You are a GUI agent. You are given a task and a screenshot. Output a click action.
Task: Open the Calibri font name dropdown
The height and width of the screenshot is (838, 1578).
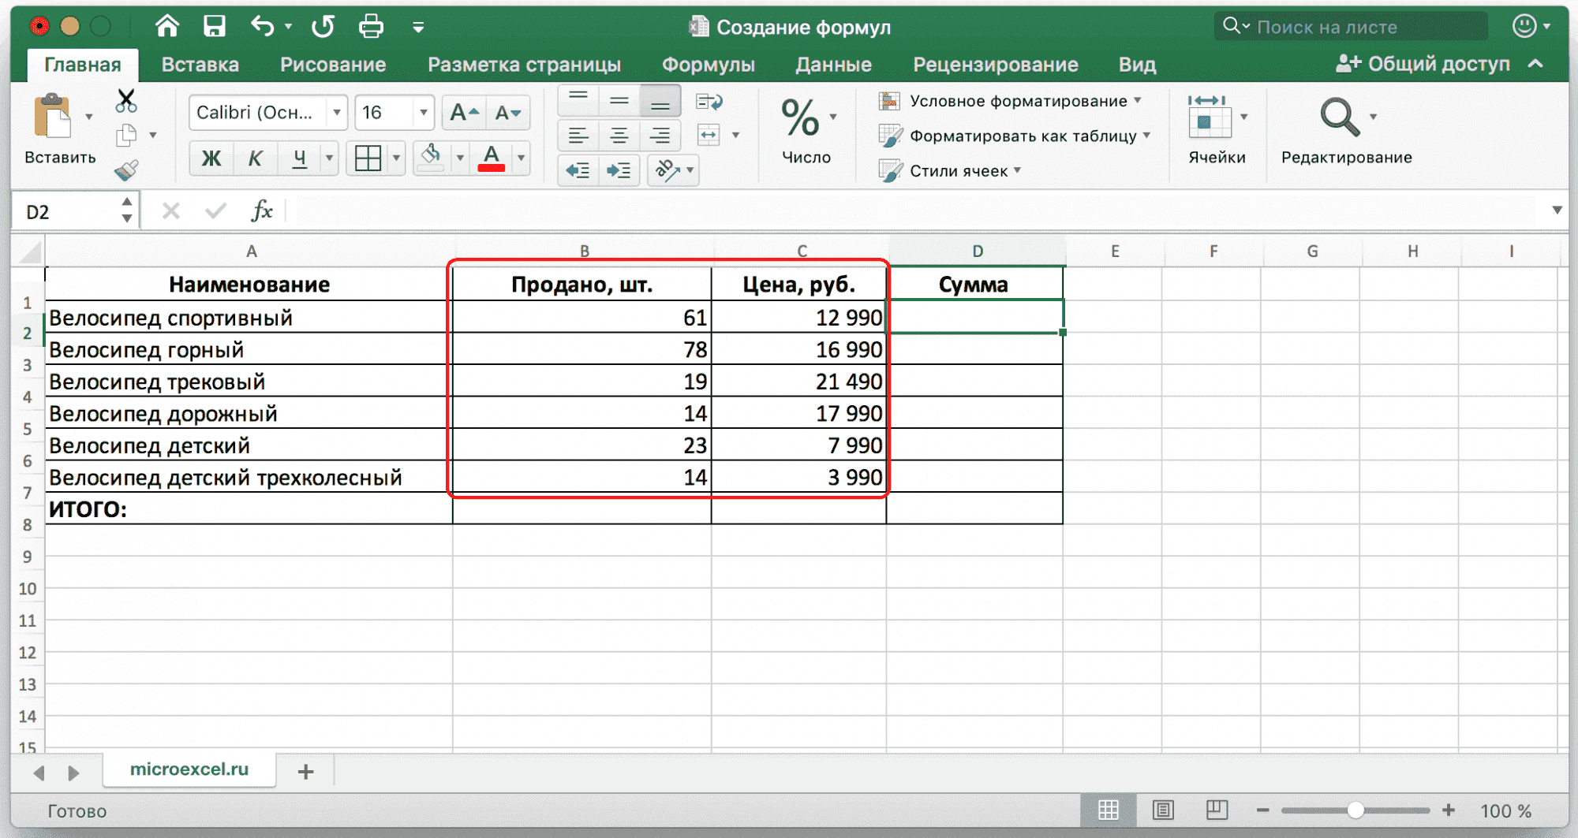pyautogui.click(x=337, y=113)
